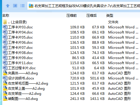
Task: Click the 124.4 KB size of 右支架座
Action: point(77,94)
